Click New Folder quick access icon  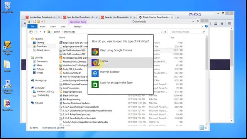[39, 22]
